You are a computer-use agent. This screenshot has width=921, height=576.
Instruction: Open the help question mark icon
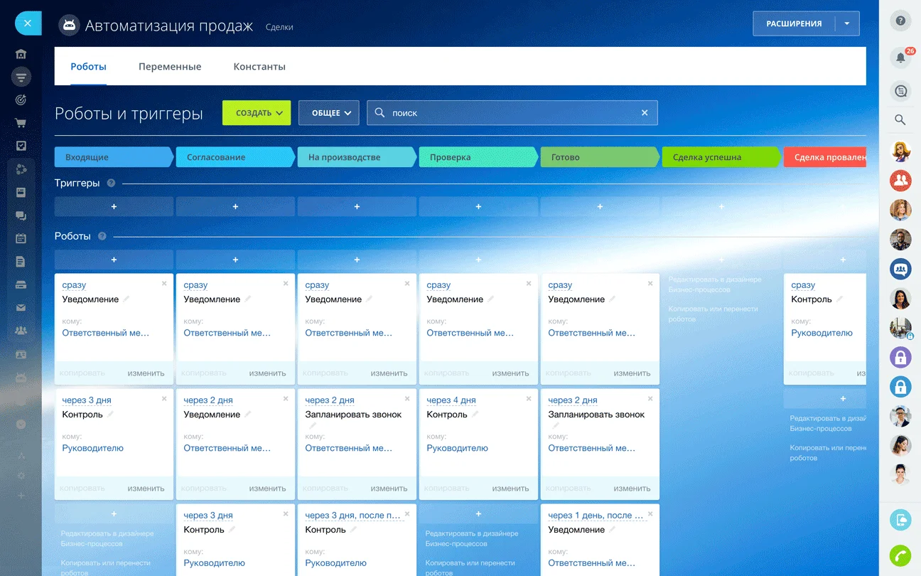(x=900, y=21)
